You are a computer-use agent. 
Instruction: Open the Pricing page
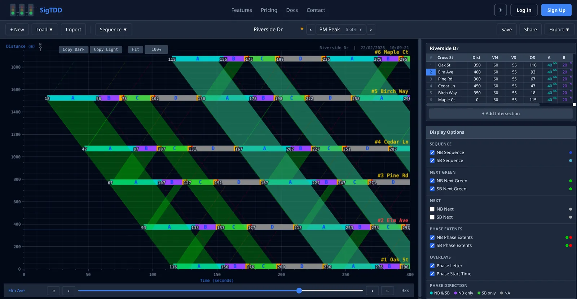pyautogui.click(x=269, y=10)
